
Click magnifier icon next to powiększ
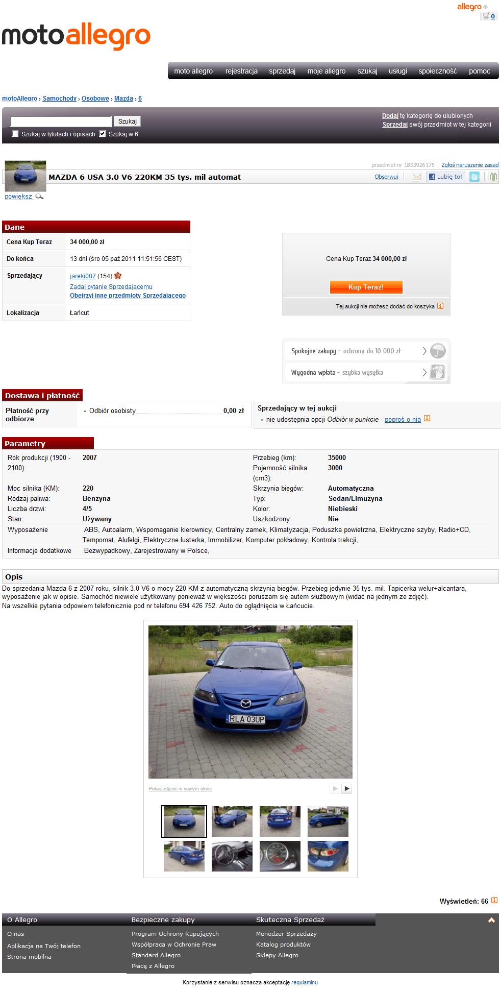(x=39, y=197)
